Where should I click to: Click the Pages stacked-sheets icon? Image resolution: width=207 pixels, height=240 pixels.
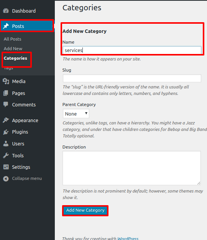click(6, 93)
